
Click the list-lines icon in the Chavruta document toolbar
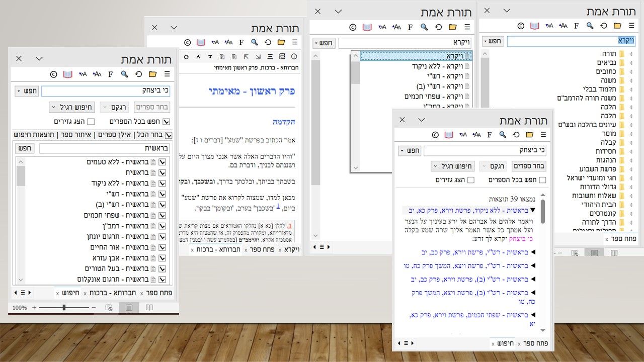270,56
